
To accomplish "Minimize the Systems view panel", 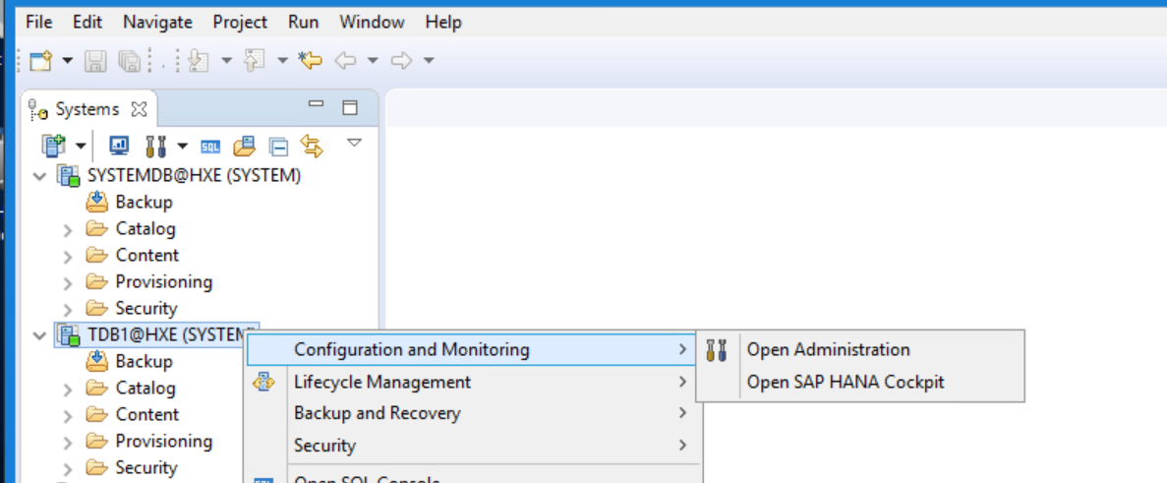I will (317, 104).
